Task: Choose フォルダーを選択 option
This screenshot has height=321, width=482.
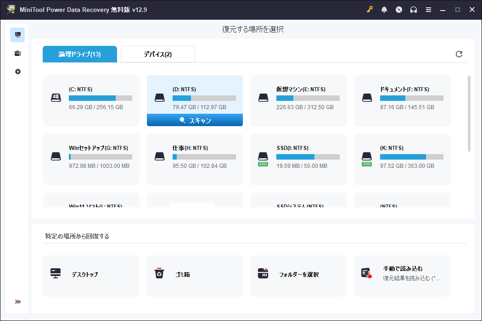Action: pyautogui.click(x=298, y=276)
